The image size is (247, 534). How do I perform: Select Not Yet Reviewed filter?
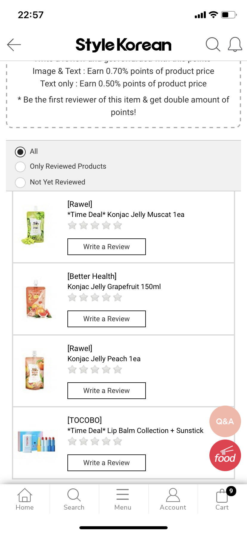20,182
